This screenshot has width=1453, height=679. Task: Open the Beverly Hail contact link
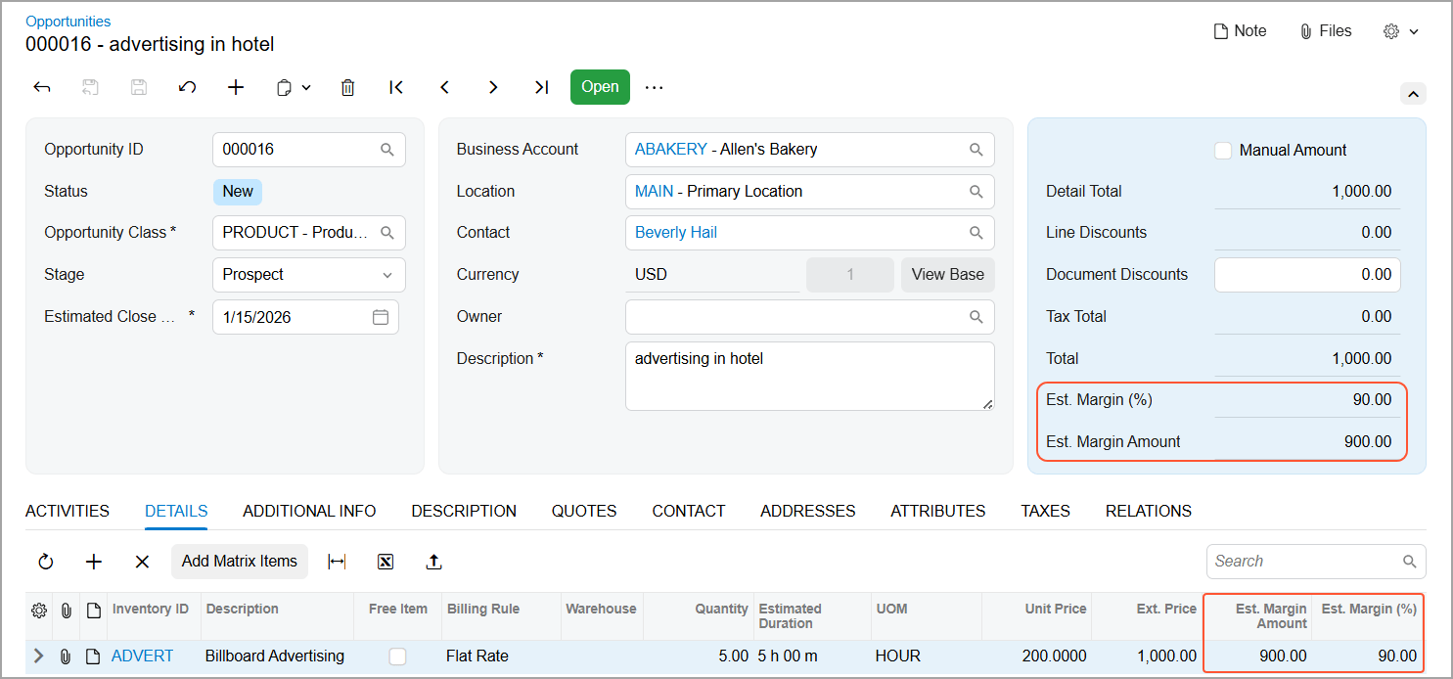(x=676, y=233)
